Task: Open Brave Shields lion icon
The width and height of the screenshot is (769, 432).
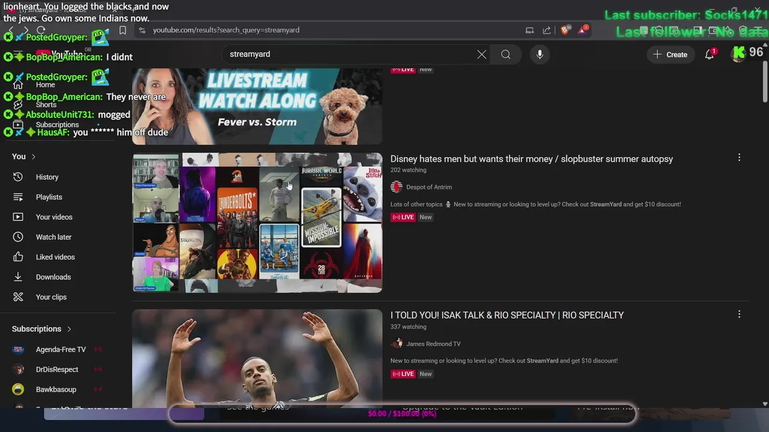Action: click(x=565, y=30)
